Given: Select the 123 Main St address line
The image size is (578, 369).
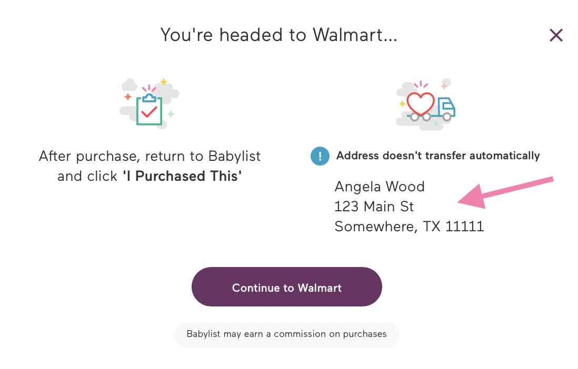Looking at the screenshot, I should click(x=374, y=207).
